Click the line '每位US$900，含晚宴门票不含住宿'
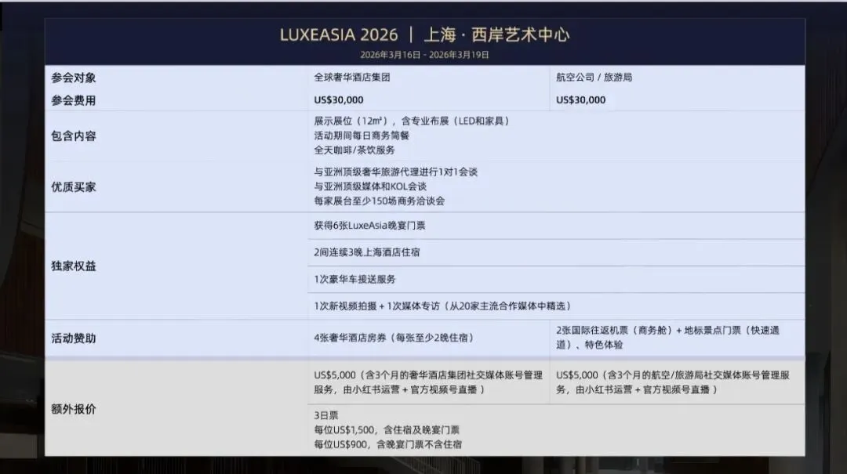This screenshot has width=847, height=474. pos(388,445)
